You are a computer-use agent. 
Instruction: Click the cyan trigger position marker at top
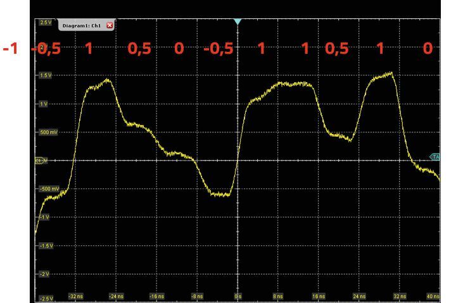pos(238,22)
